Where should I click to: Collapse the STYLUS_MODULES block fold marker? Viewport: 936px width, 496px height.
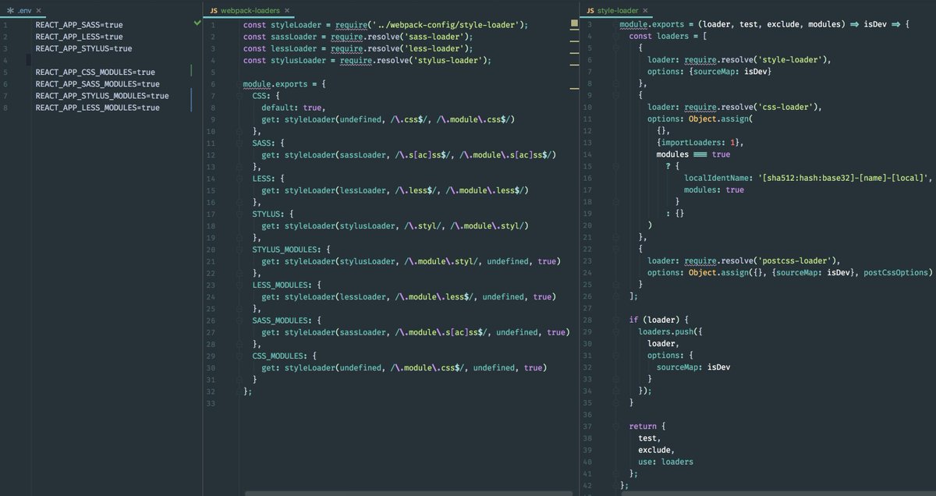click(239, 250)
